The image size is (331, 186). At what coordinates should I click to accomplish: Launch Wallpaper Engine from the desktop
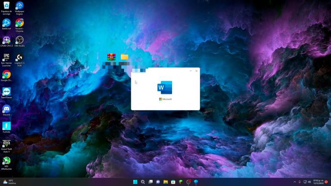pyautogui.click(x=19, y=5)
